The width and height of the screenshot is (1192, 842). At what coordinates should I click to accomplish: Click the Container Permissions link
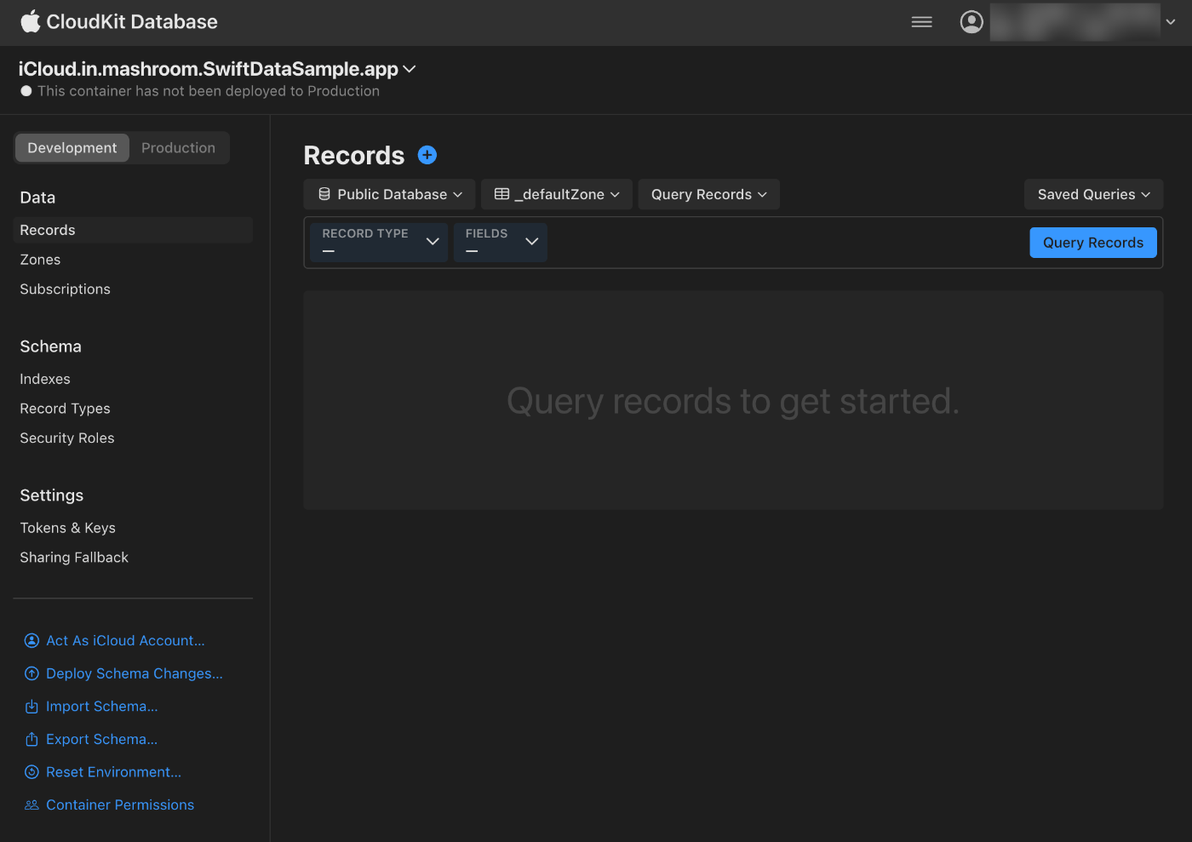click(120, 805)
